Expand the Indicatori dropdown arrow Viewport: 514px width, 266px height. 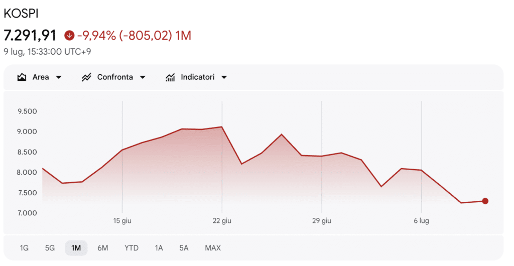point(224,78)
